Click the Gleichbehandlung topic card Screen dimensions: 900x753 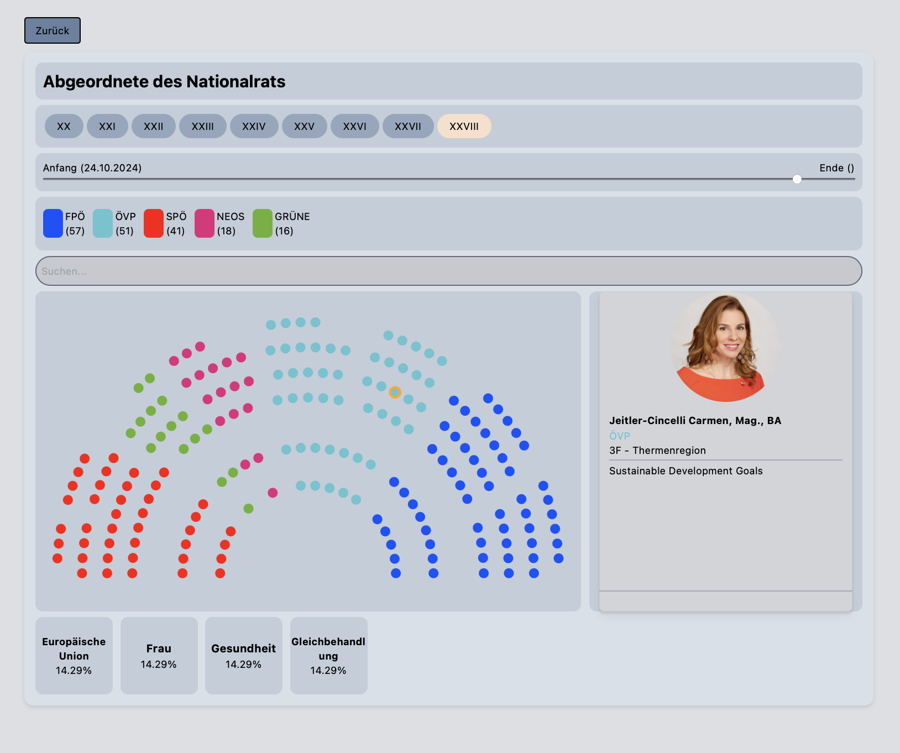(x=328, y=656)
